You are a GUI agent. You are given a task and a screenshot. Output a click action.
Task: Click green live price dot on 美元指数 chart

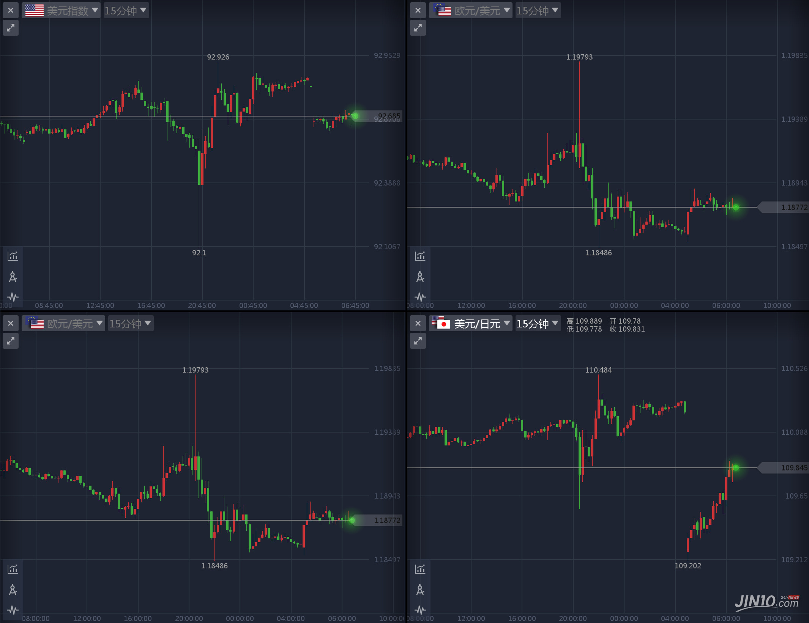tap(355, 116)
